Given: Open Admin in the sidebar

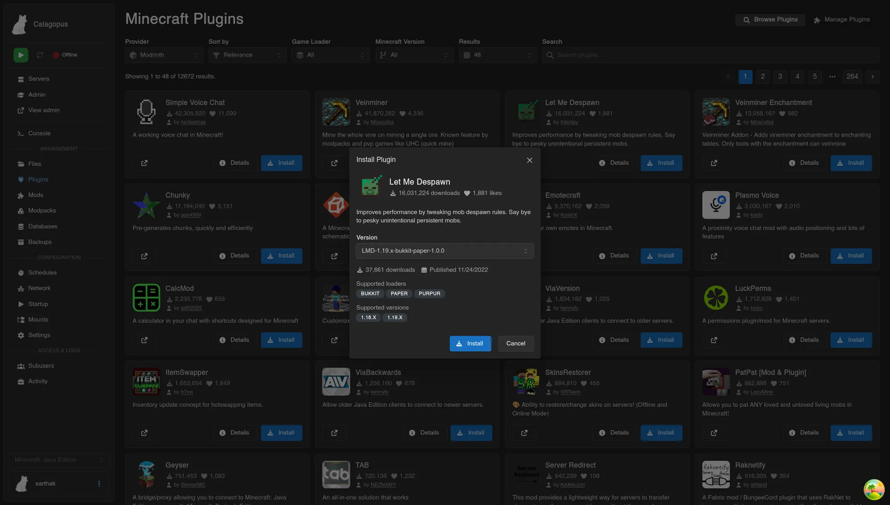Looking at the screenshot, I should tap(37, 95).
